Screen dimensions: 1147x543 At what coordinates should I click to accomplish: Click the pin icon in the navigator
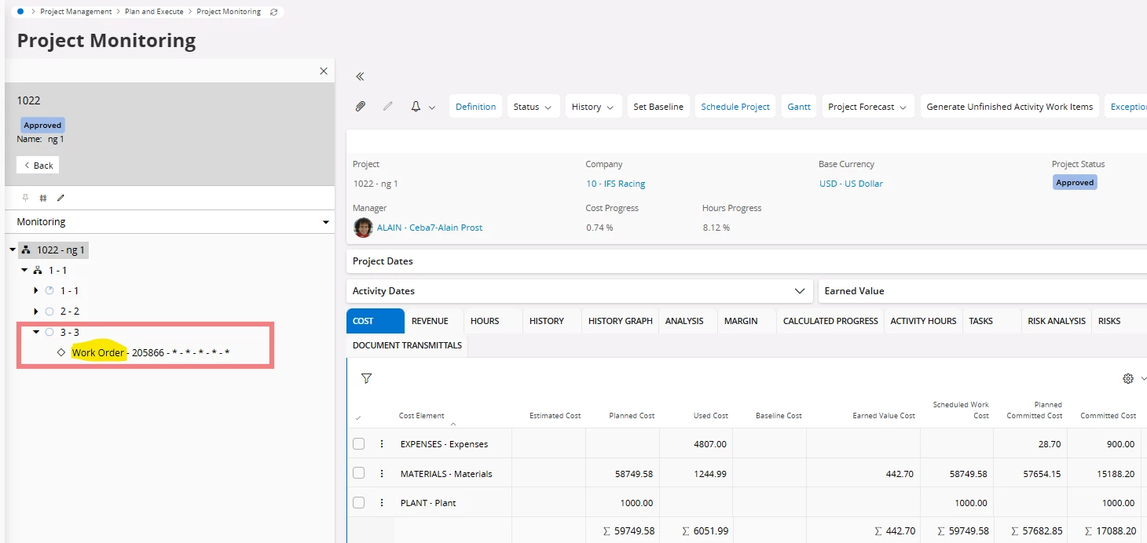click(x=25, y=199)
